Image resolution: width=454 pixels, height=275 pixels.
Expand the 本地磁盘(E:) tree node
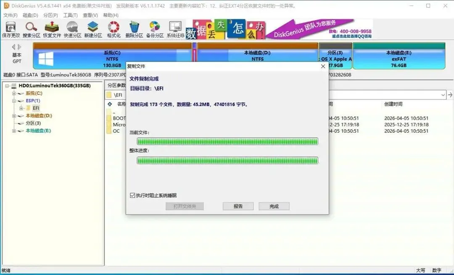point(14,131)
